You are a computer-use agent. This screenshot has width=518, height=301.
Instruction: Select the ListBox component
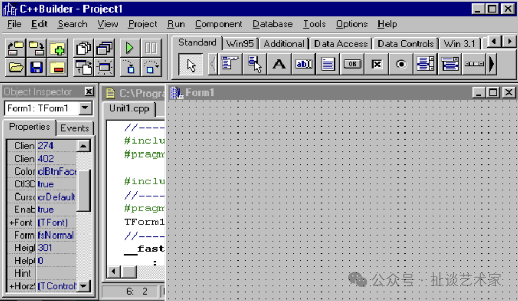(426, 64)
